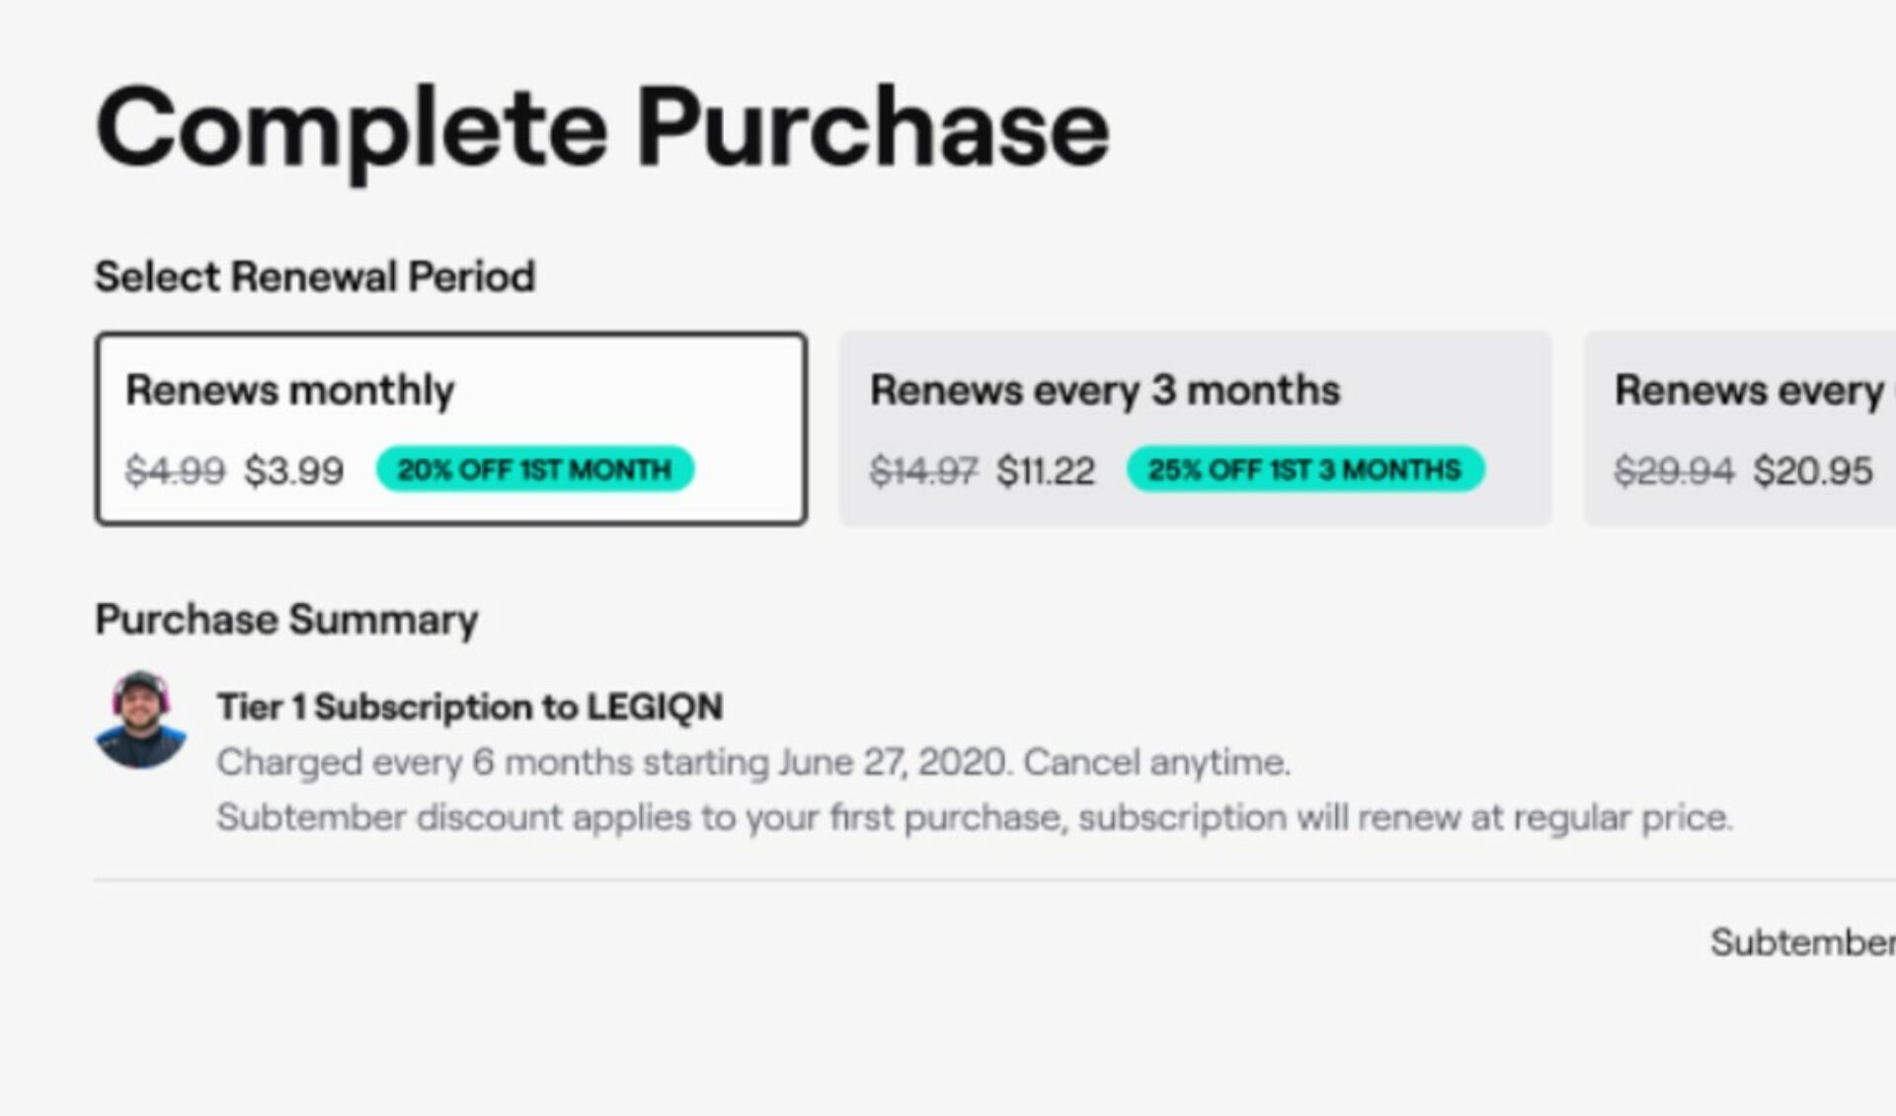Click the 'Purchase Summary' section title
1896x1116 pixels.
[286, 620]
